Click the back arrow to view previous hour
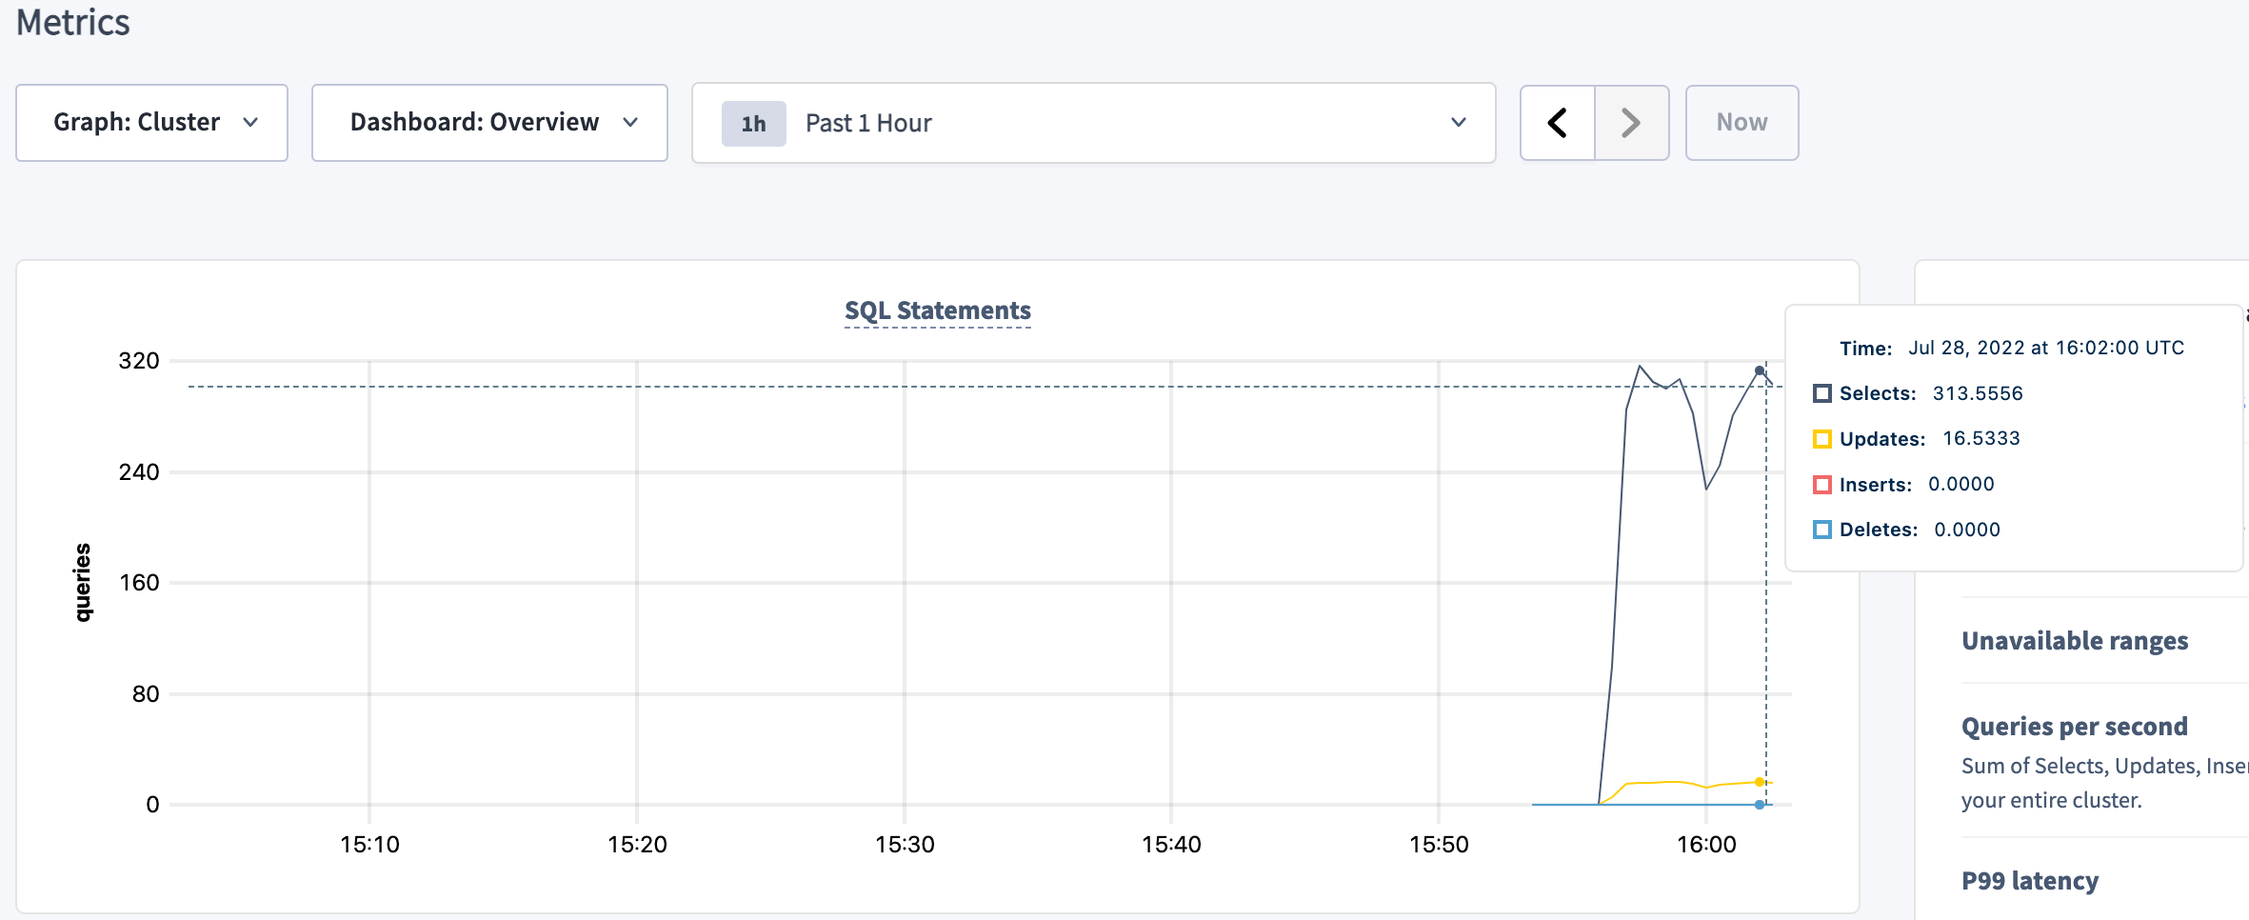Viewport: 2249px width, 920px height. (1558, 122)
